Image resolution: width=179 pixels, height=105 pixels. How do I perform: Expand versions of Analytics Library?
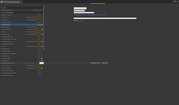point(1,15)
